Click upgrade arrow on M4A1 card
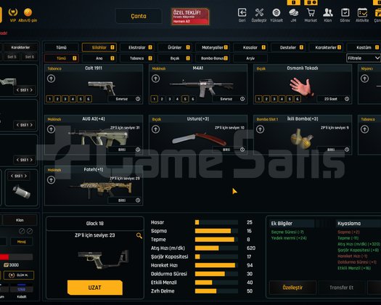 (156, 78)
